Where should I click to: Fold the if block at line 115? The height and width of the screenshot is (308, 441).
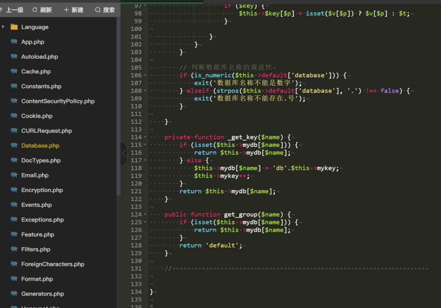click(145, 145)
